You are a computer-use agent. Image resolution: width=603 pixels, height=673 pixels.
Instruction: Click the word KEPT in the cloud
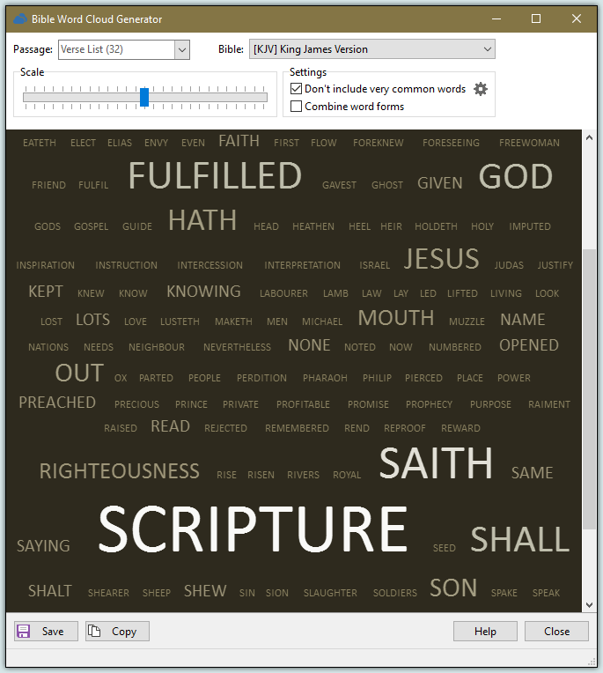point(46,292)
